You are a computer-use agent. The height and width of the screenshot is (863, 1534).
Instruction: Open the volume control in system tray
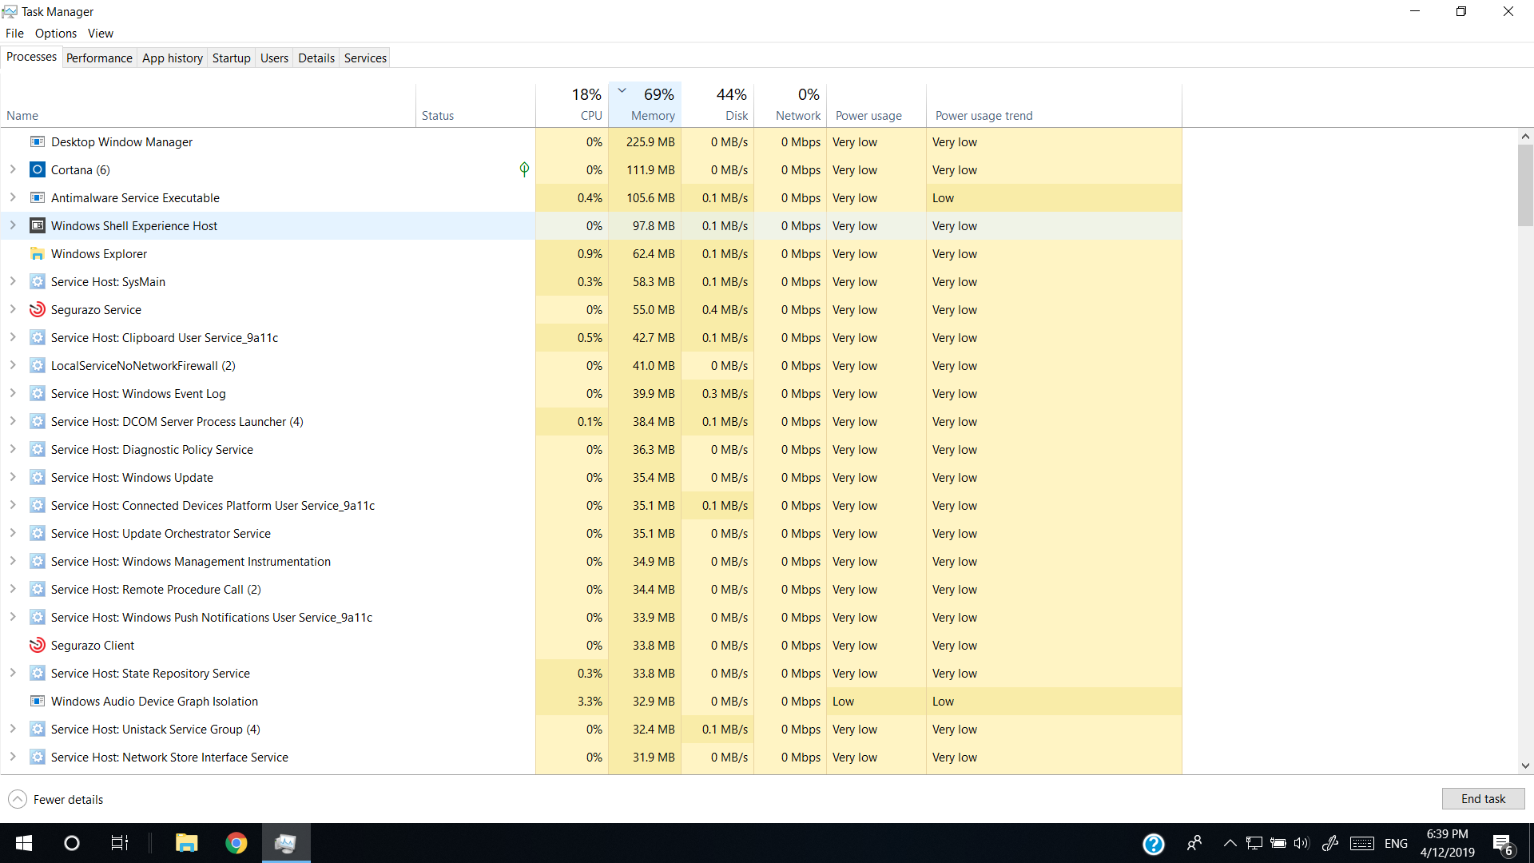point(1302,843)
